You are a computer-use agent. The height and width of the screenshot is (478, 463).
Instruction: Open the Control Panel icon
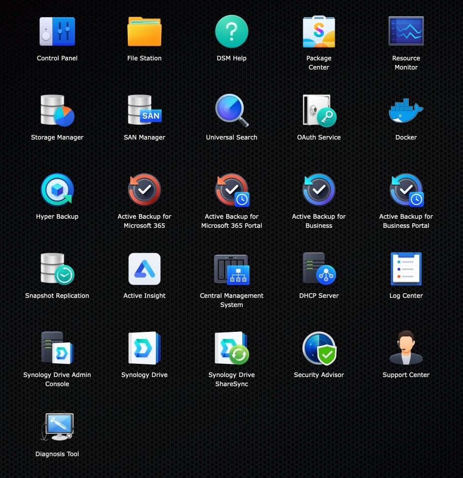pyautogui.click(x=57, y=31)
